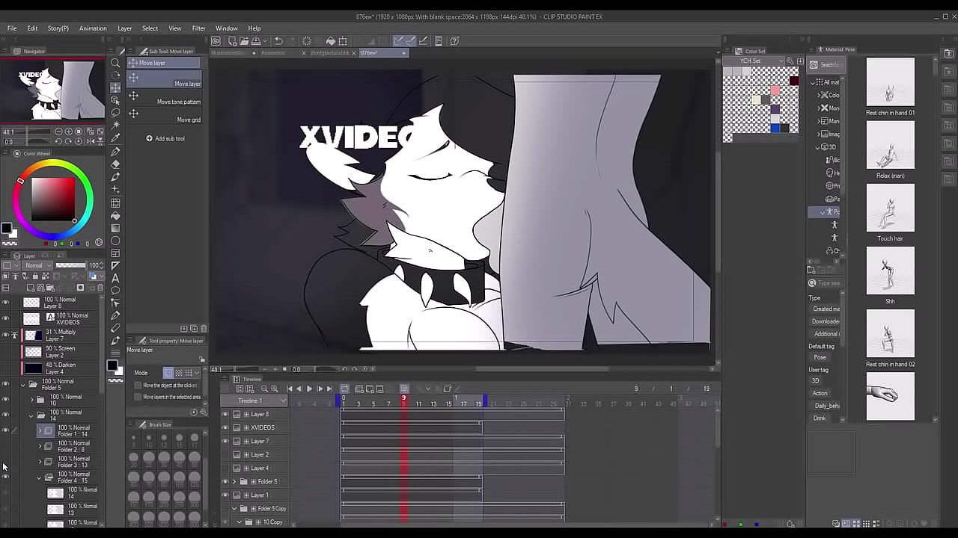958x538 pixels.
Task: Click the Pose default tag
Action: pyautogui.click(x=820, y=357)
